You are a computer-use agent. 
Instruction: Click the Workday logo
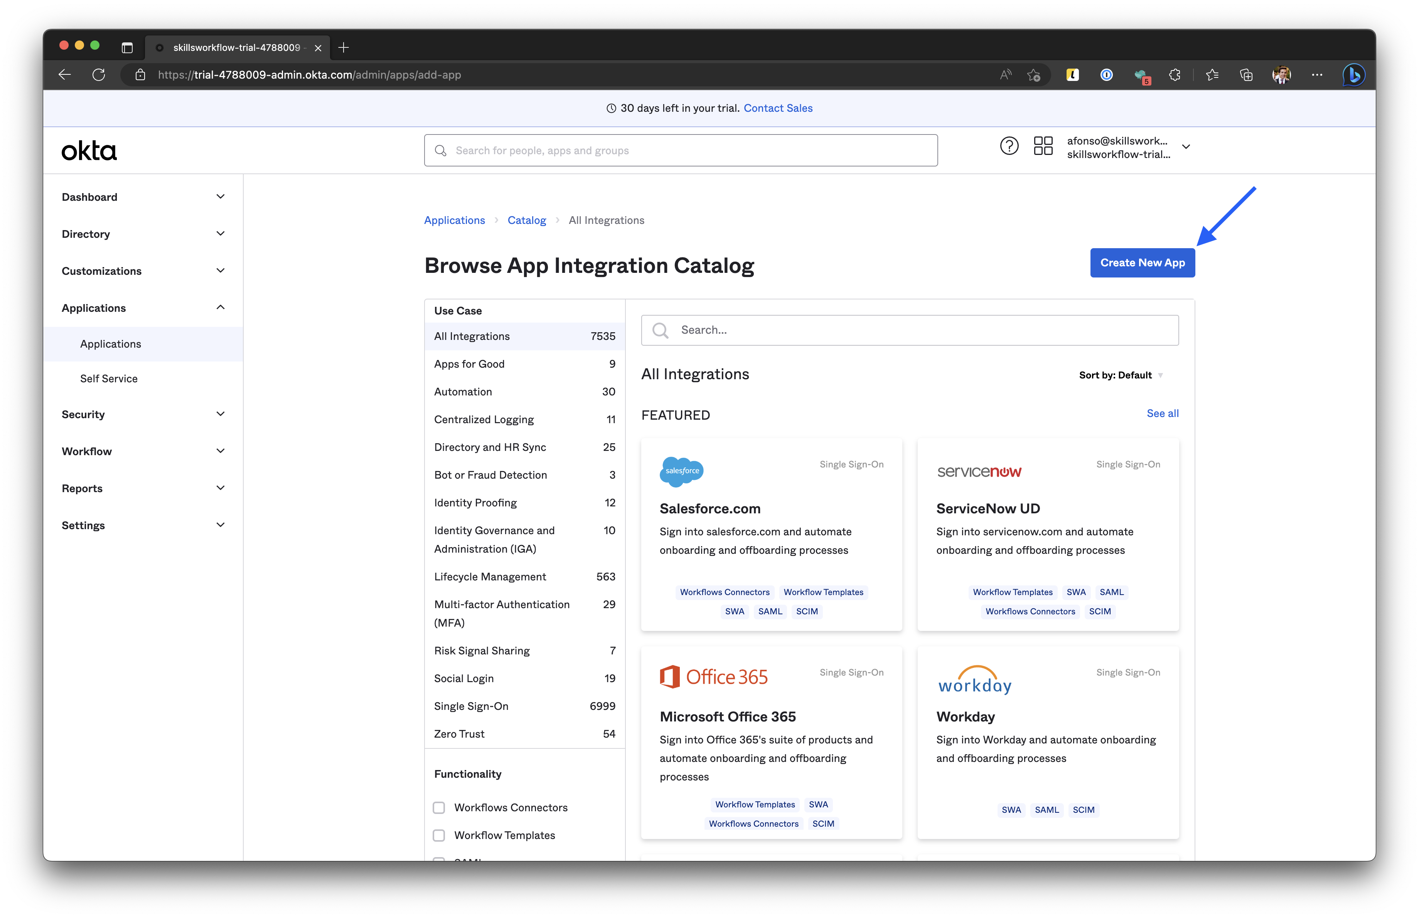pos(975,680)
